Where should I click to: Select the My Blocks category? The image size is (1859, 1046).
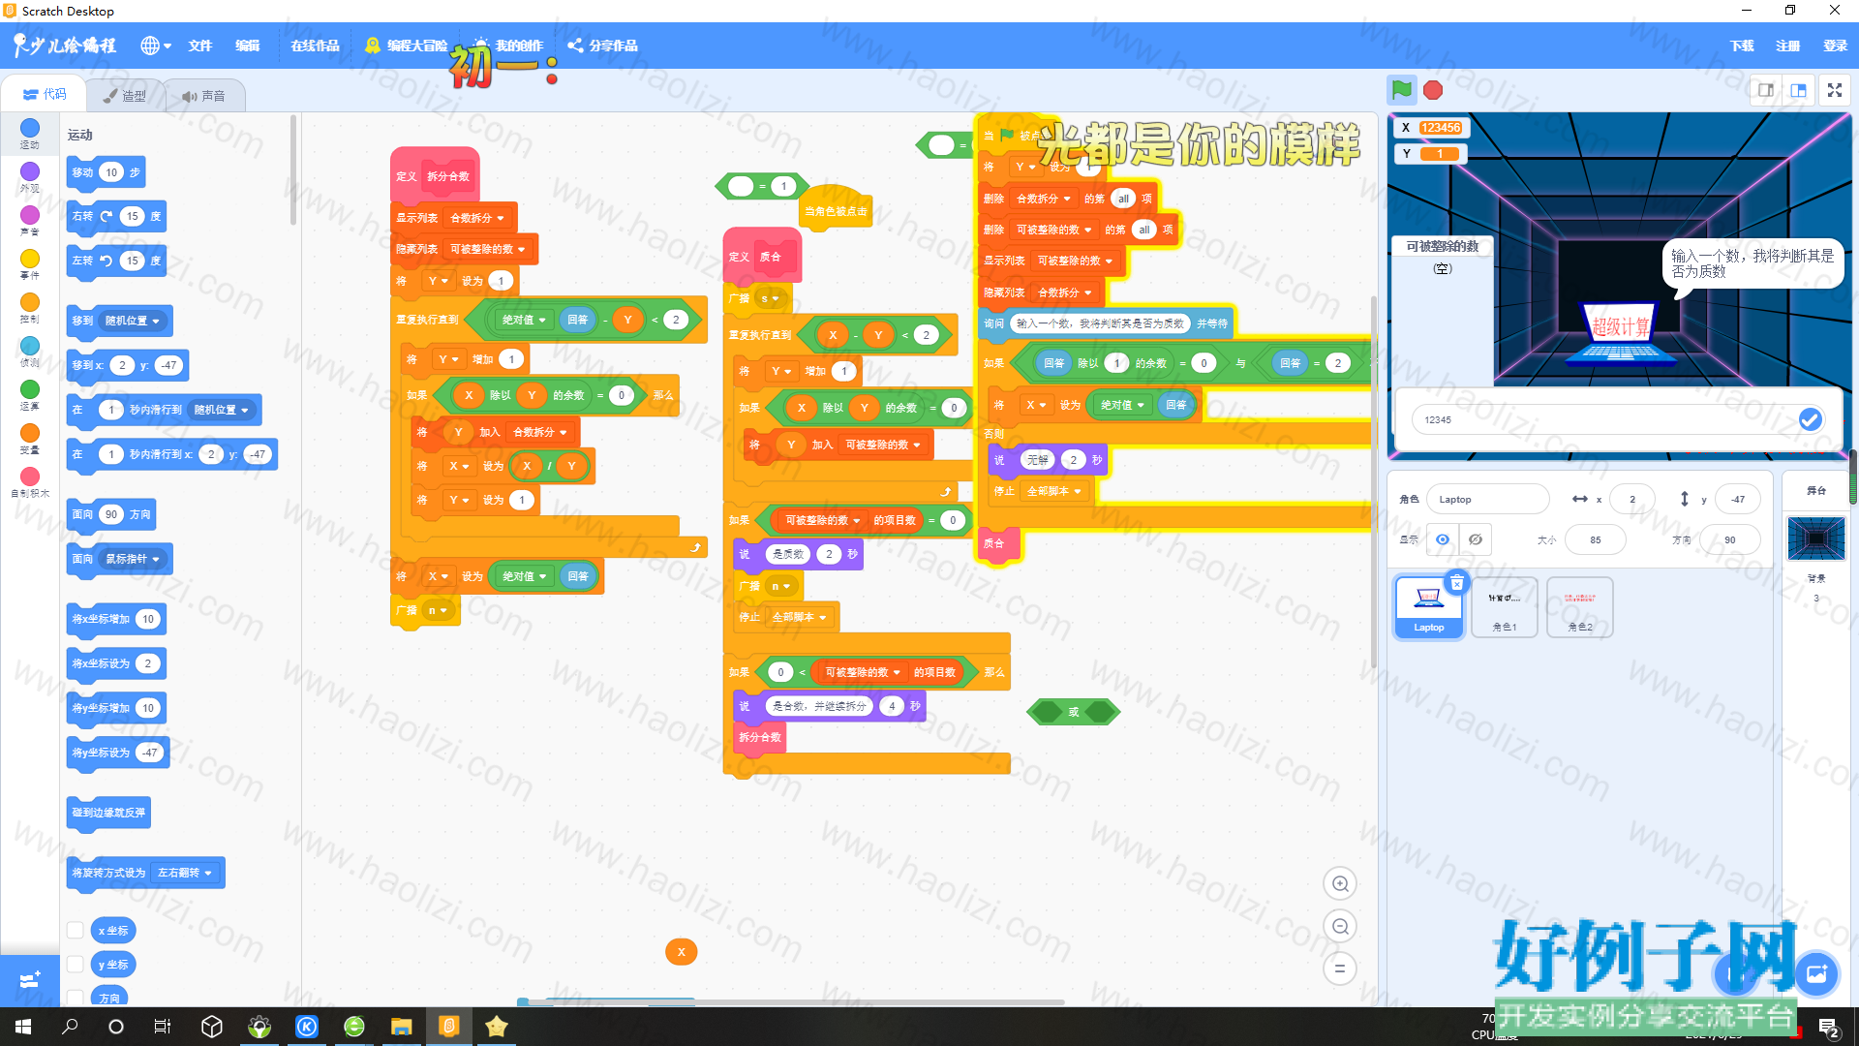pos(30,482)
